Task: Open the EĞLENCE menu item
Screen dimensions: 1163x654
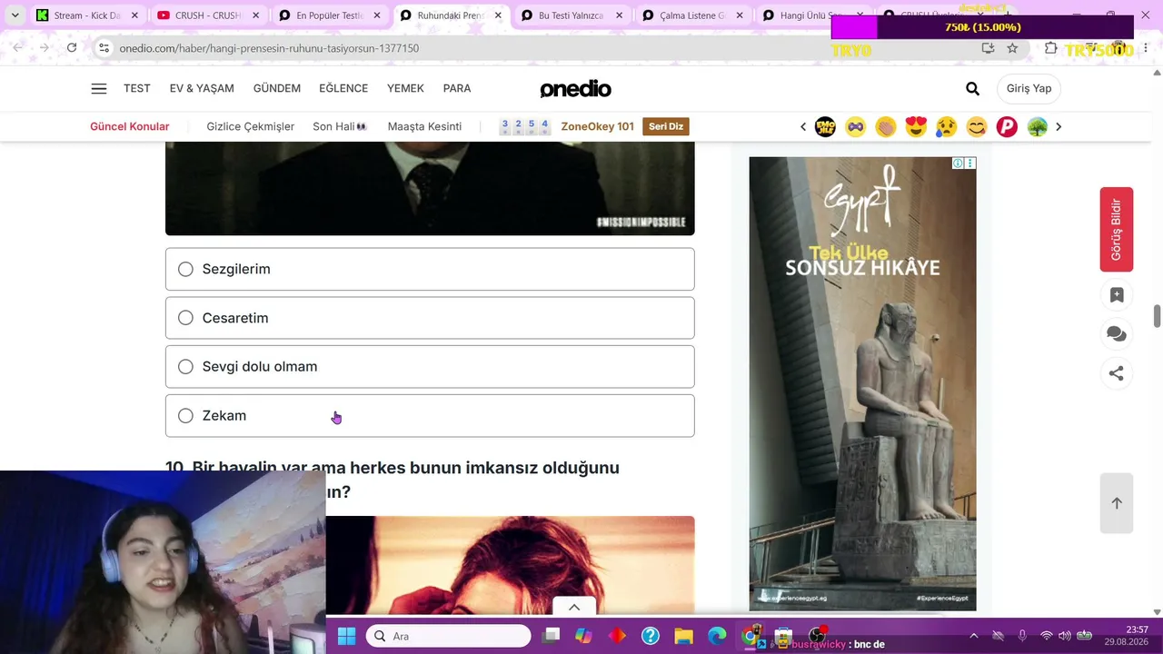Action: [343, 88]
